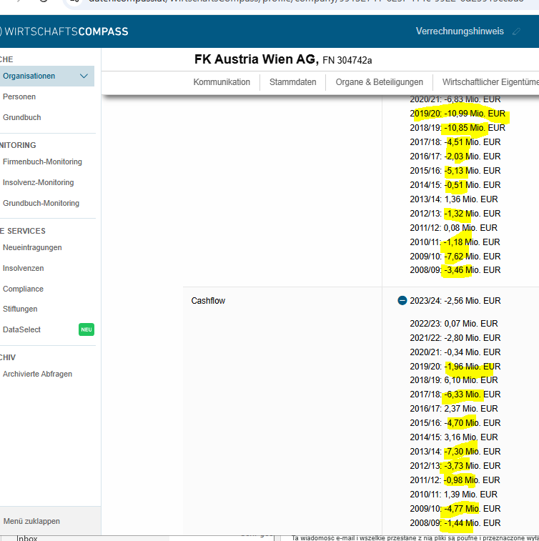539x541 pixels.
Task: Go to Grundbuch search
Action: [21, 117]
